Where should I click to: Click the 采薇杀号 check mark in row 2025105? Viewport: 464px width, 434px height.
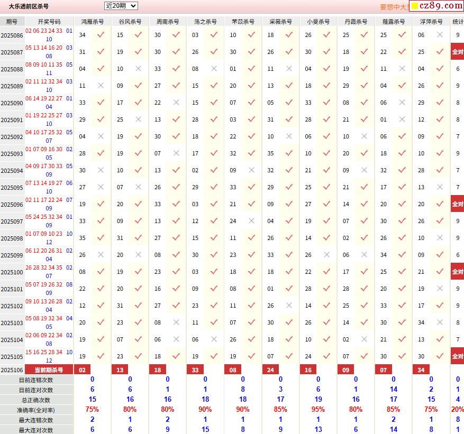[289, 356]
